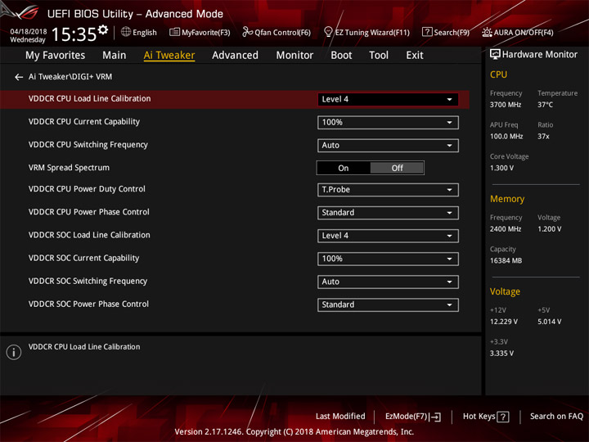Select the Ai Tweaker tab

coord(169,56)
